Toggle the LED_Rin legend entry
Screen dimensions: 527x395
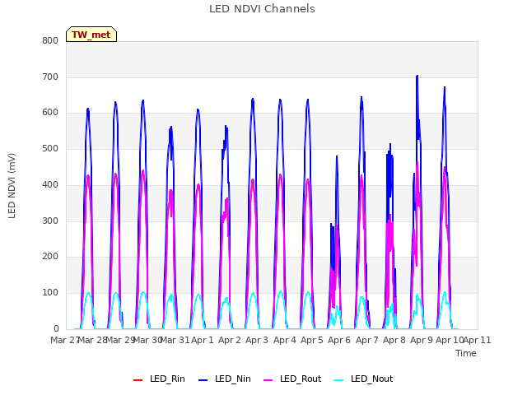coord(159,379)
